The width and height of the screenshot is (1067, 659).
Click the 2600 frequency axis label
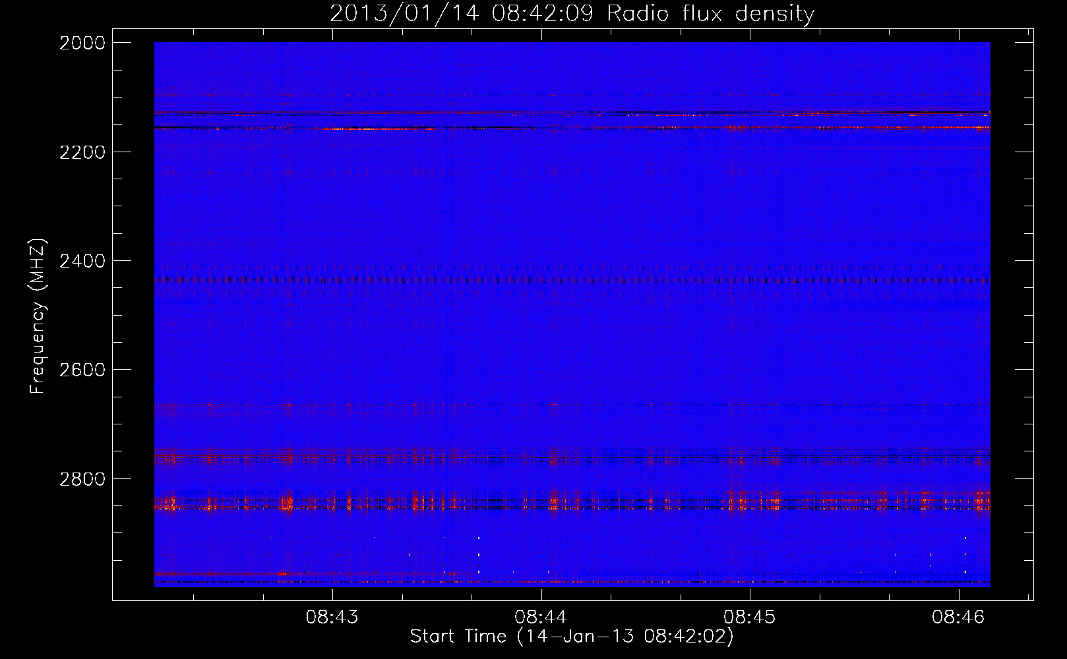click(82, 370)
